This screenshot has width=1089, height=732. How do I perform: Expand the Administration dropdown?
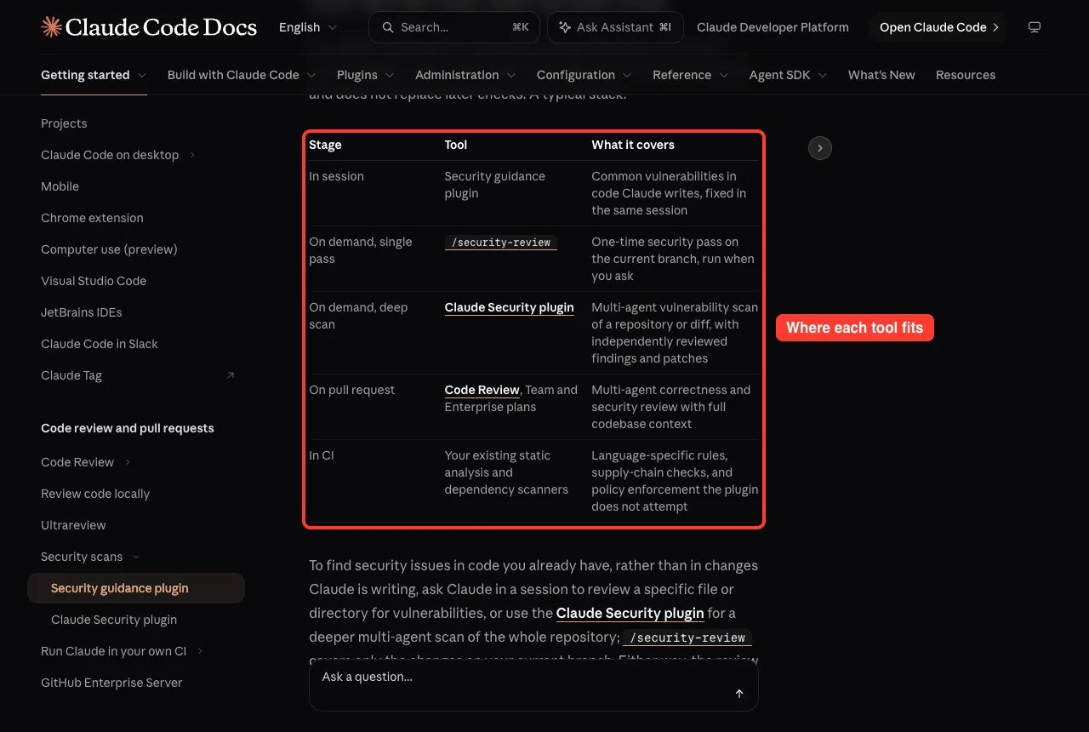[x=465, y=75]
